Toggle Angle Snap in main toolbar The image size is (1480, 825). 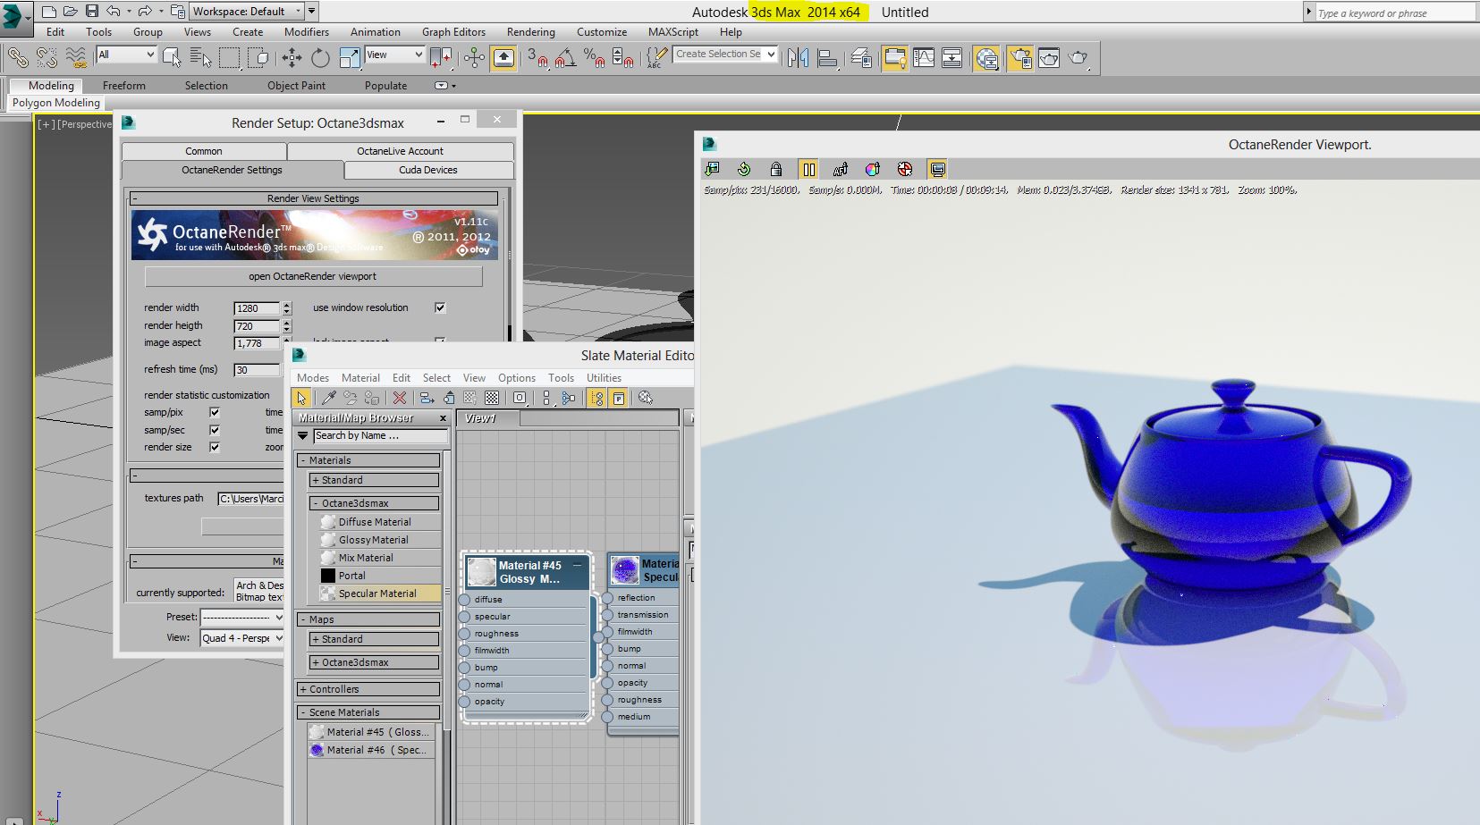click(565, 58)
